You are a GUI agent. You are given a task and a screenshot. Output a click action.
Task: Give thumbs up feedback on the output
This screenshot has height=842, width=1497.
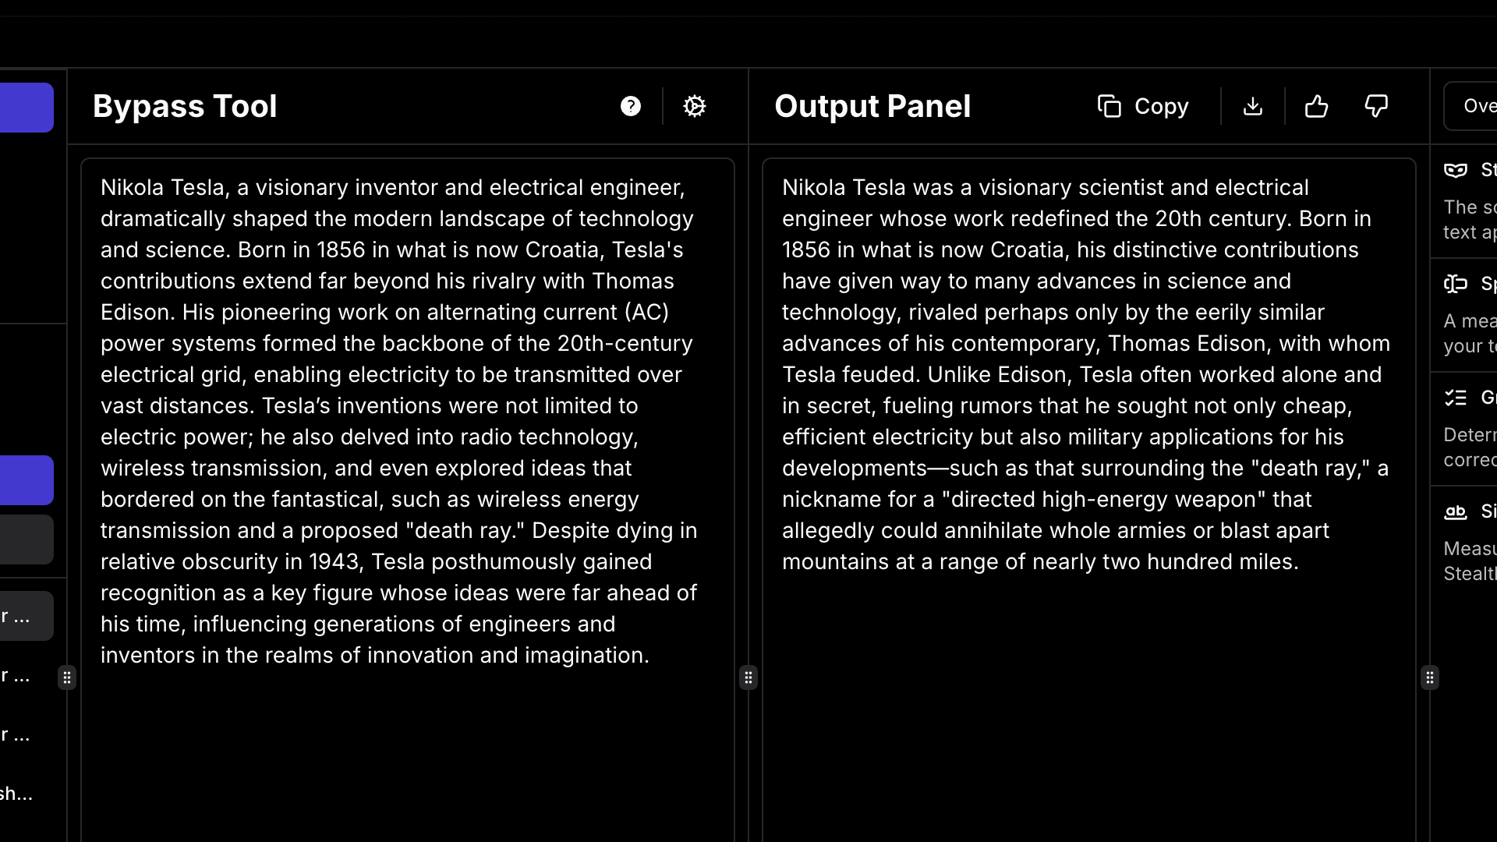point(1315,107)
